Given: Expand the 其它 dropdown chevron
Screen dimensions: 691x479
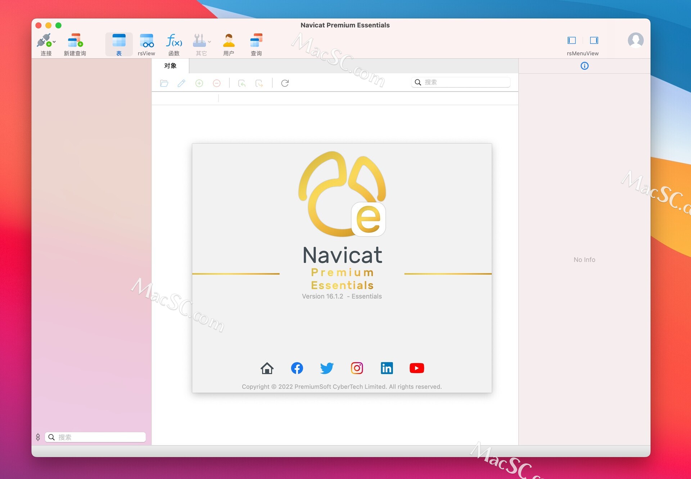Looking at the screenshot, I should (x=209, y=42).
